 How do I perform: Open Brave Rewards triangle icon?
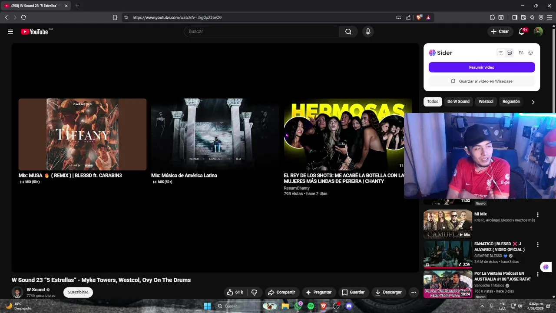pyautogui.click(x=428, y=17)
